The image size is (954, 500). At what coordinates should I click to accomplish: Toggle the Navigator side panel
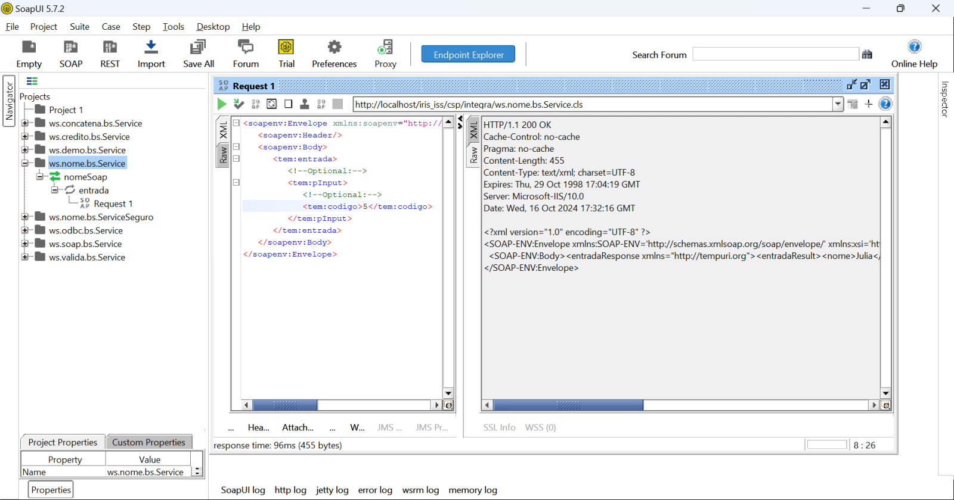point(9,101)
